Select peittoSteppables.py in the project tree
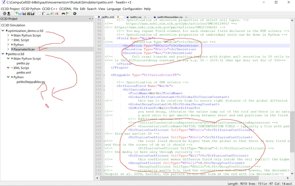This screenshot has width=295, height=186. pyautogui.click(x=31, y=82)
